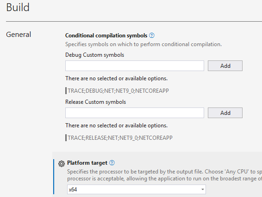Focus the Debug Custom symbols text field
The height and width of the screenshot is (197, 262).
click(x=135, y=66)
